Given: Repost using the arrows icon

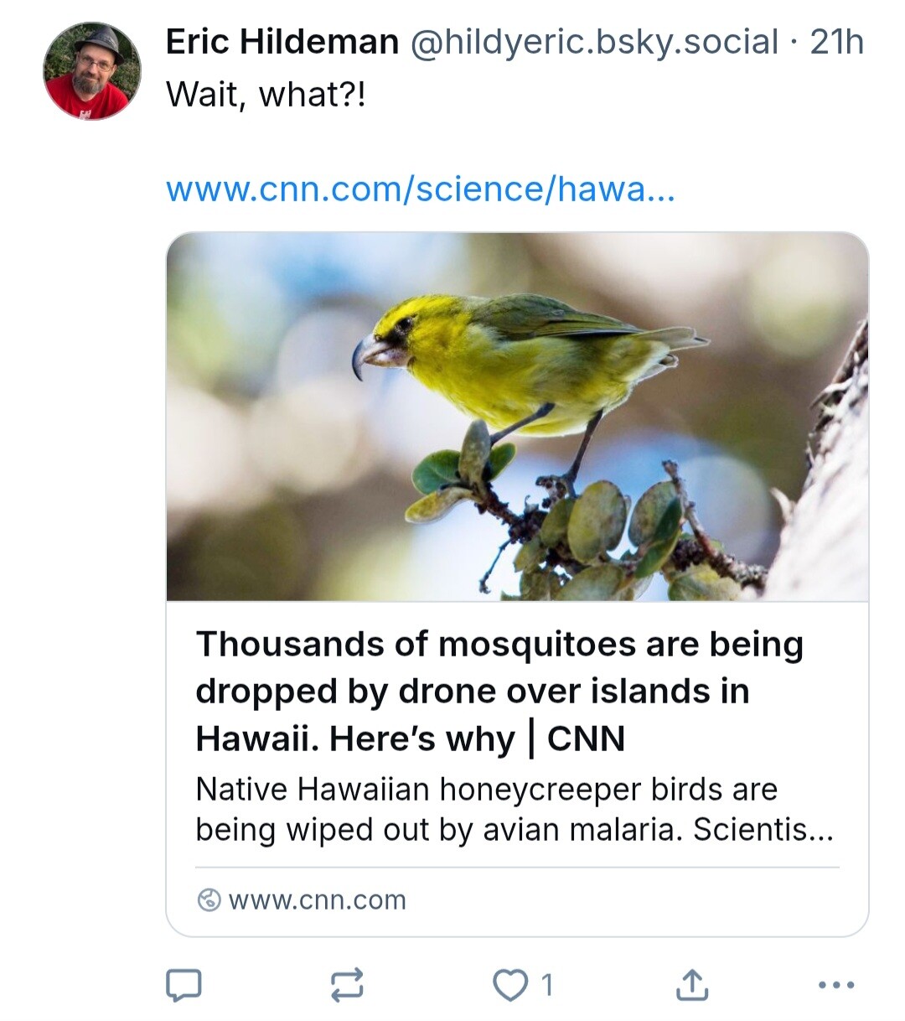Looking at the screenshot, I should pyautogui.click(x=347, y=985).
